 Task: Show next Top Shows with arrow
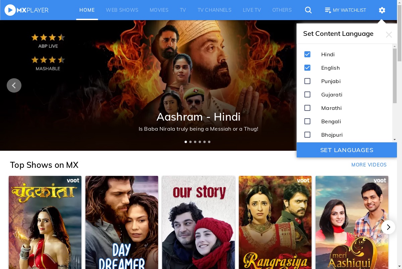[x=388, y=227]
